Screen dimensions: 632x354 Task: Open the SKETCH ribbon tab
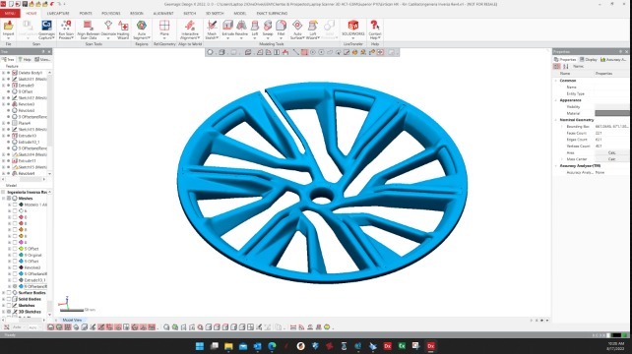189,14
